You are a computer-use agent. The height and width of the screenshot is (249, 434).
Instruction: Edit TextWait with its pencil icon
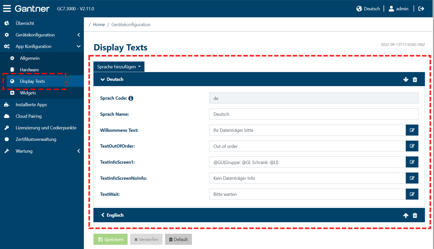click(x=412, y=194)
